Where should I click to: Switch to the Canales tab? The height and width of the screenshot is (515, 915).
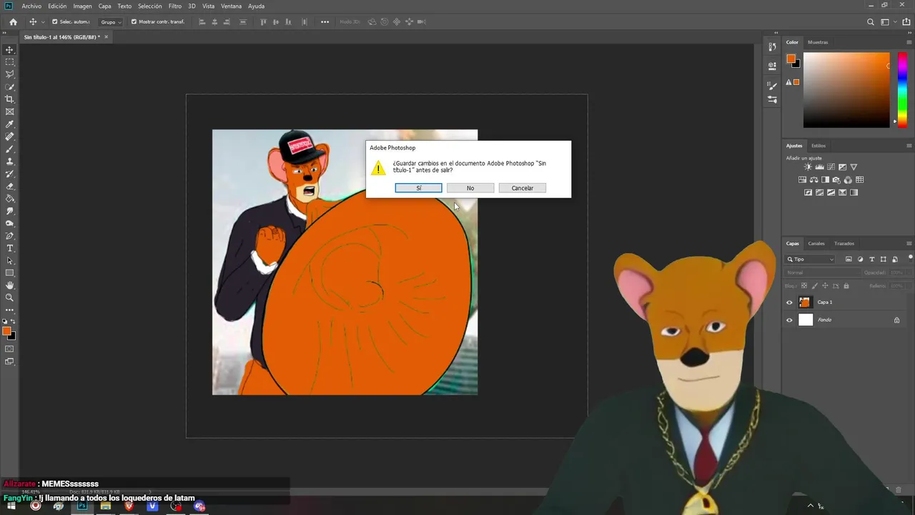tap(816, 243)
